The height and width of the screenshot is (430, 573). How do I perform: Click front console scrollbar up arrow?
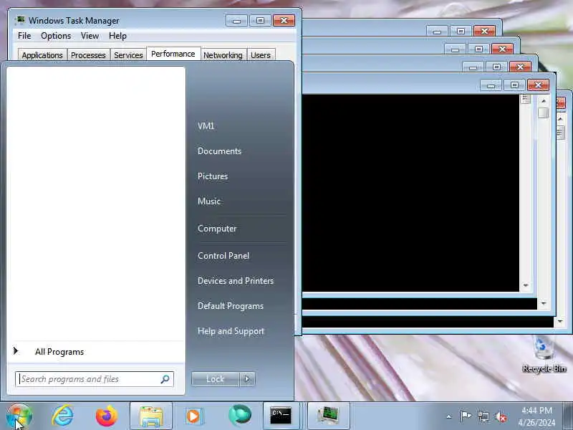tap(544, 101)
